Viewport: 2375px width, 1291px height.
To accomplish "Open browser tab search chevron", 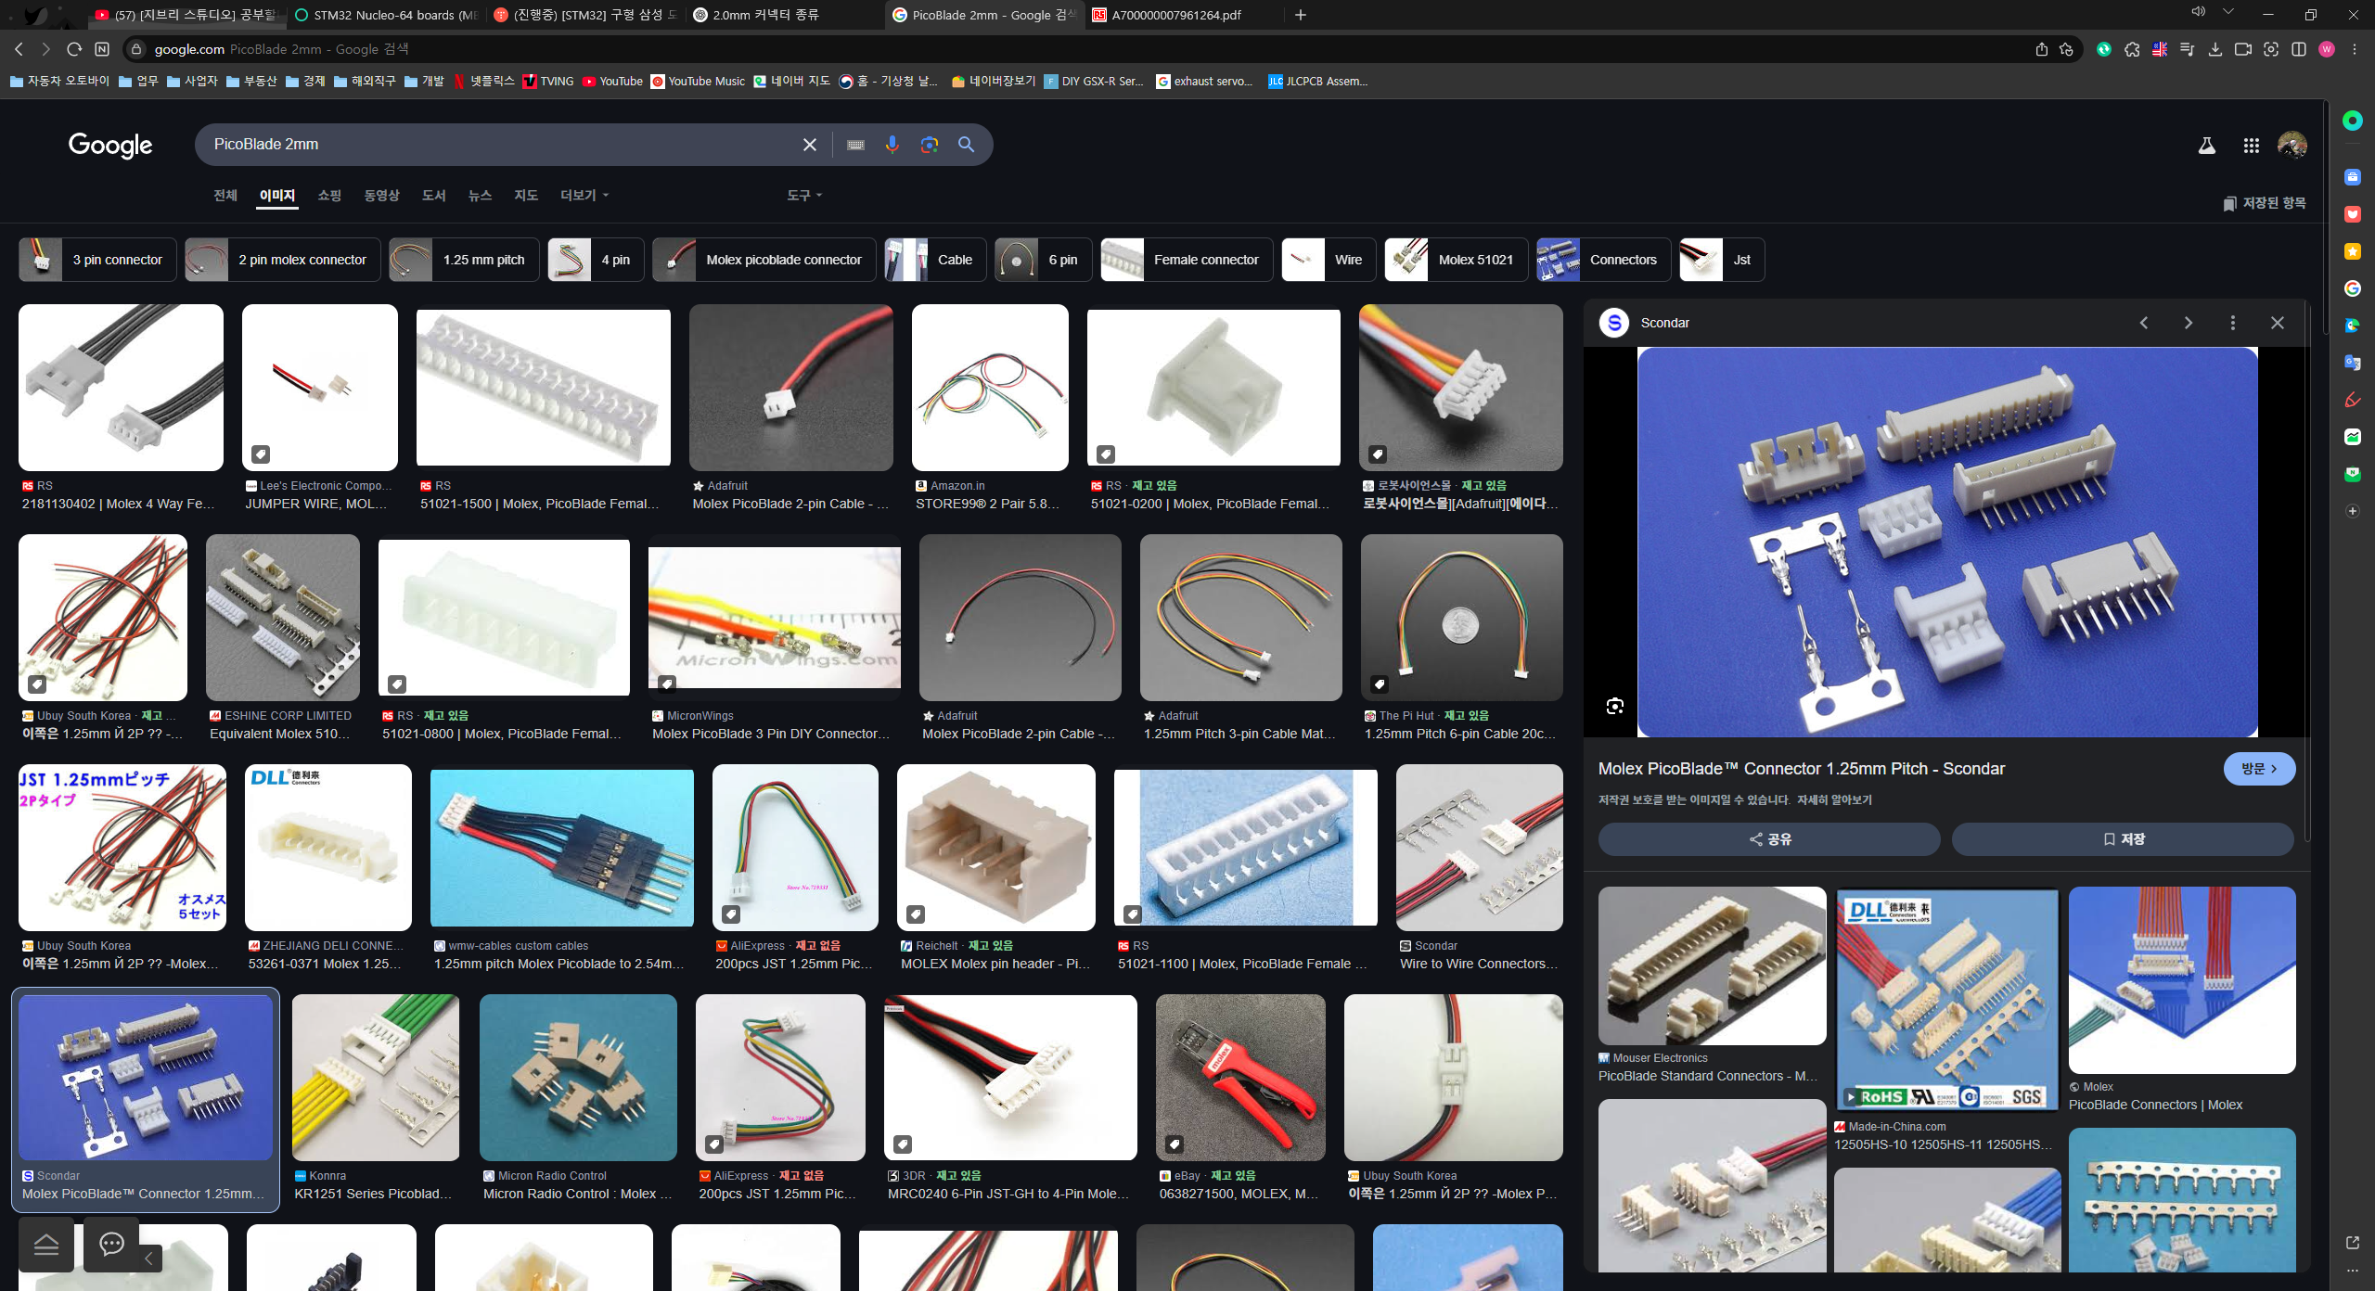I will click(2227, 13).
